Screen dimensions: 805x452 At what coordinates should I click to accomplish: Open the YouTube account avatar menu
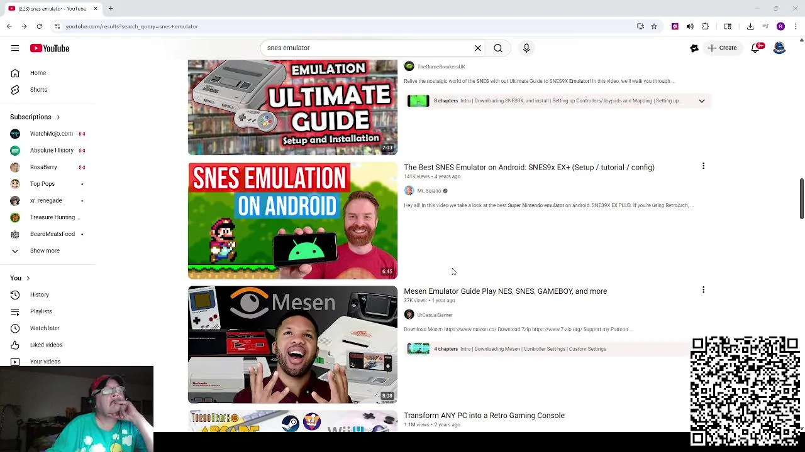click(779, 48)
